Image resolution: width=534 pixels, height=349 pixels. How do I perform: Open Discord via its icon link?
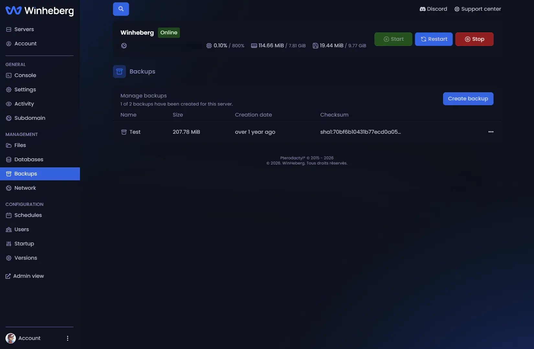pos(423,9)
